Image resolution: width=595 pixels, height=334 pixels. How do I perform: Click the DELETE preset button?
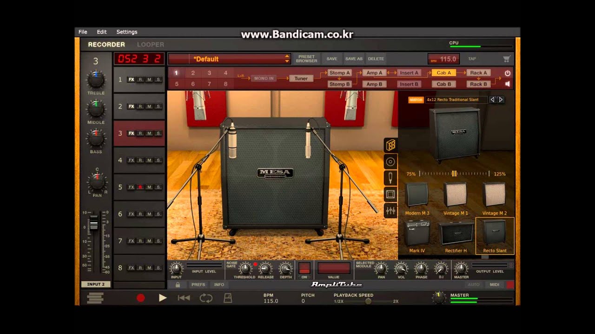pos(376,59)
